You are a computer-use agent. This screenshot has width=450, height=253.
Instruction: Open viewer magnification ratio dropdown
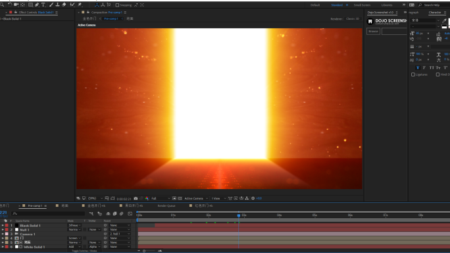point(95,198)
